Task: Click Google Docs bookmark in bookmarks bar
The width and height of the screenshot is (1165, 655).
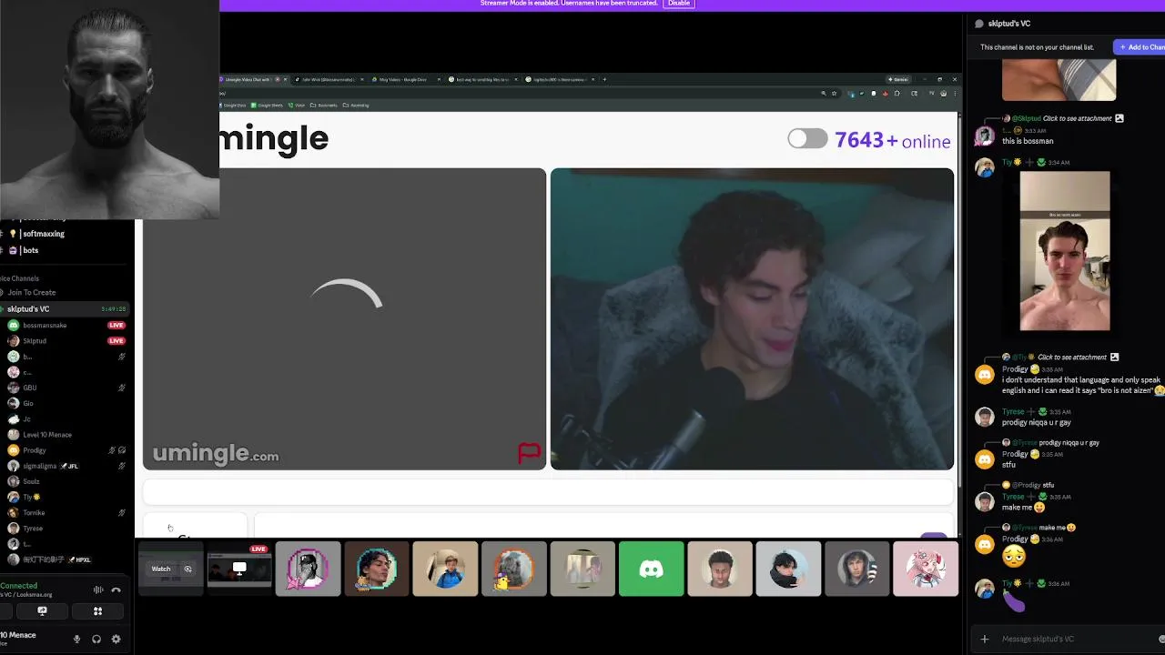Action: [x=234, y=106]
